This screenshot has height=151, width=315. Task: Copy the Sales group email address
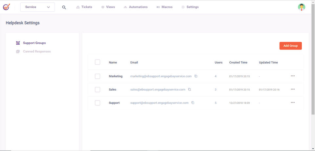(x=190, y=89)
